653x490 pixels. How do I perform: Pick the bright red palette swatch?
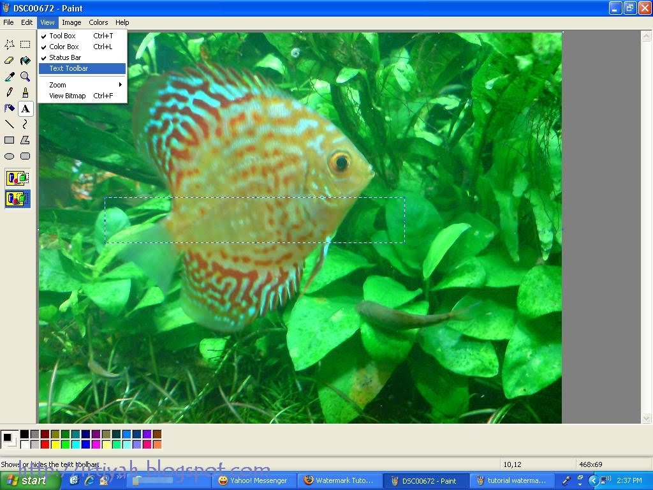click(x=45, y=445)
